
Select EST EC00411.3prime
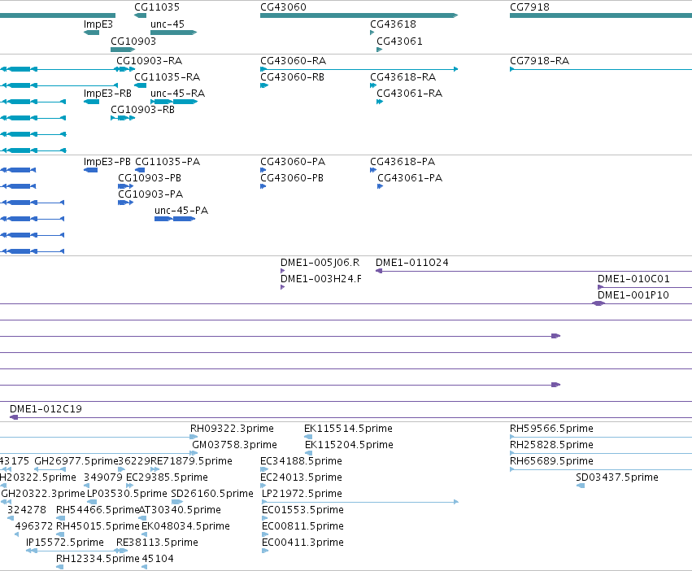[x=302, y=543]
